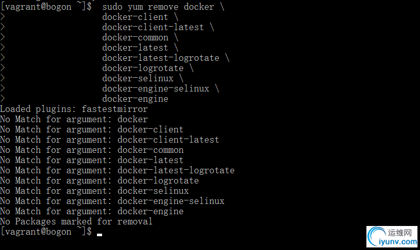420x250 pixels.
Task: Click the last [vagrant@bogon ~]$ prompt
Action: pos(46,232)
